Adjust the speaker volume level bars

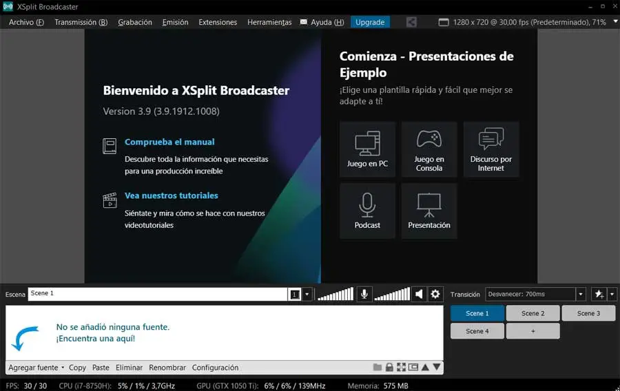click(x=392, y=294)
